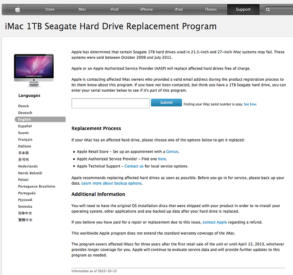The width and height of the screenshot is (293, 275).
Task: Open the 'Contact us' support link
Action: pos(134,166)
